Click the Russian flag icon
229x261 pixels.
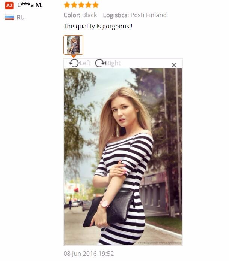point(9,17)
